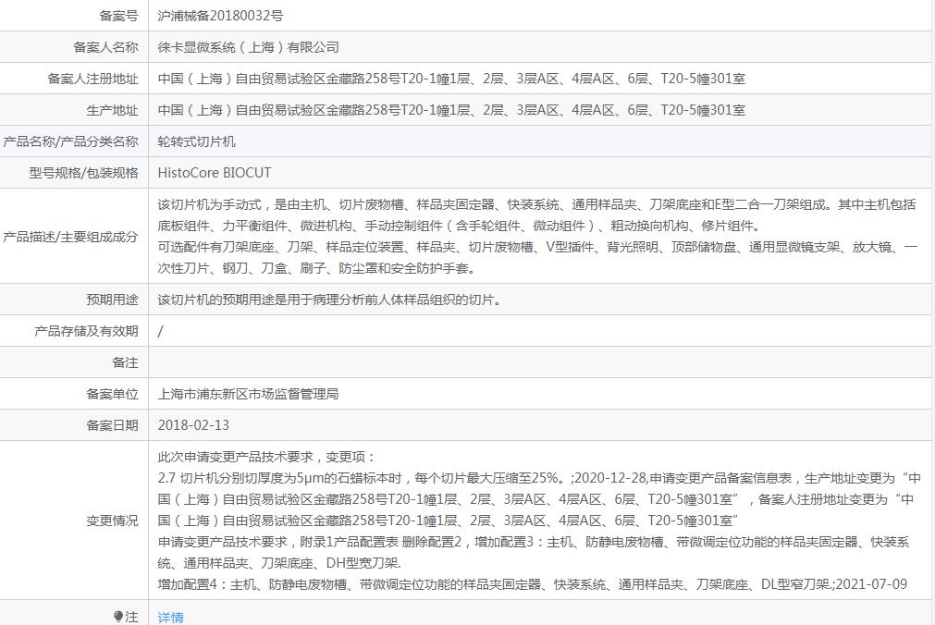Click the address value in 生产地址 row
Screen dimensions: 935x625
click(x=451, y=110)
